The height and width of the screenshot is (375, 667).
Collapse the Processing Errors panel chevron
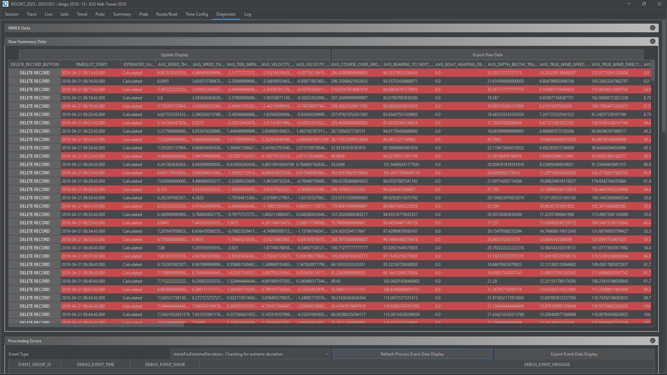(x=652, y=341)
